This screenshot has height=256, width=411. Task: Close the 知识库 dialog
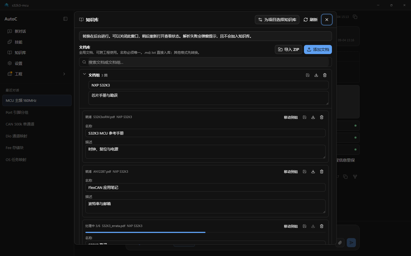point(327,20)
